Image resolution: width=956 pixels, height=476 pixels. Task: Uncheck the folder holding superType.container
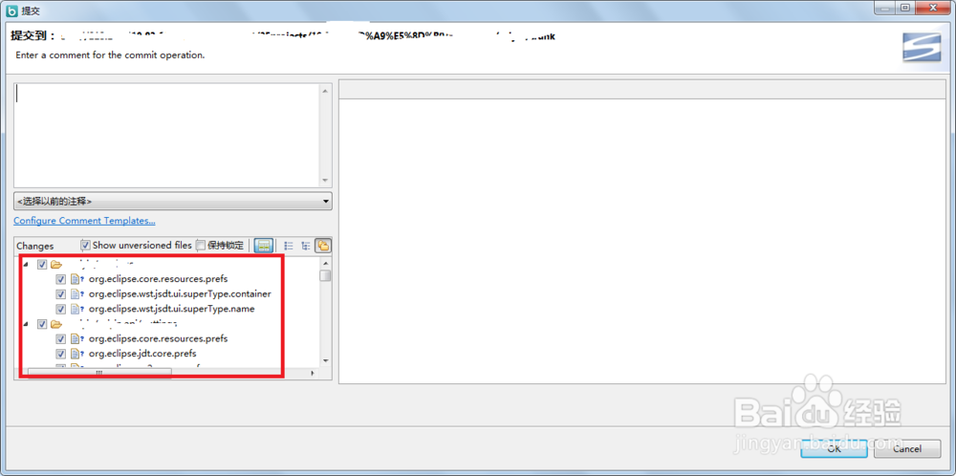point(42,265)
